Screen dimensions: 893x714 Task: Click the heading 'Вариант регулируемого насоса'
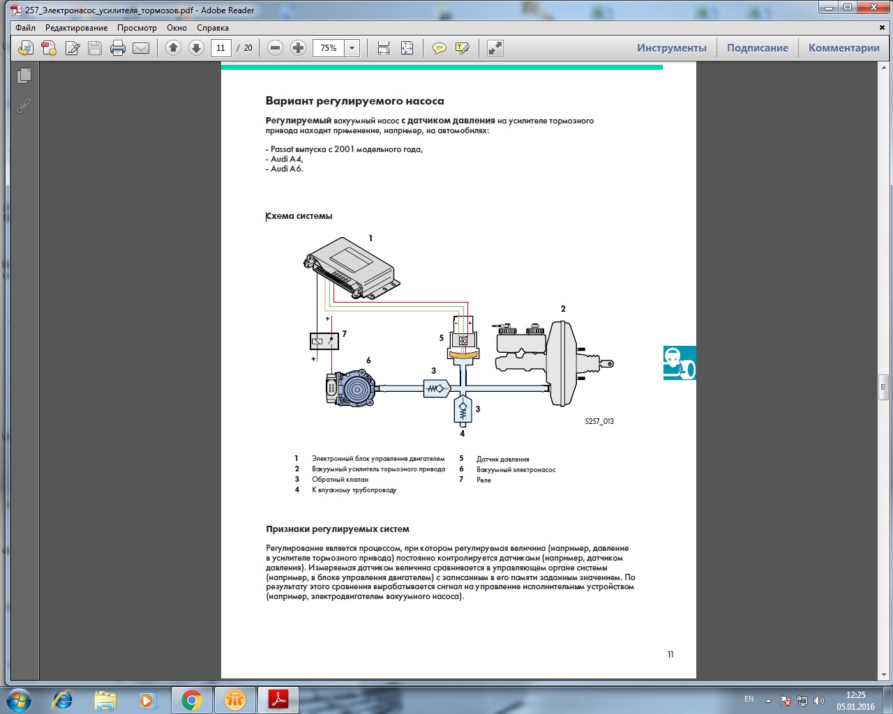click(x=354, y=101)
